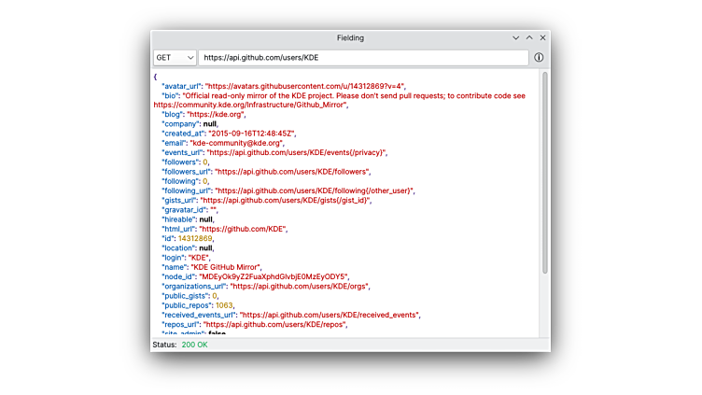
Task: Click the "public_repos" value 1063
Action: [x=224, y=305]
